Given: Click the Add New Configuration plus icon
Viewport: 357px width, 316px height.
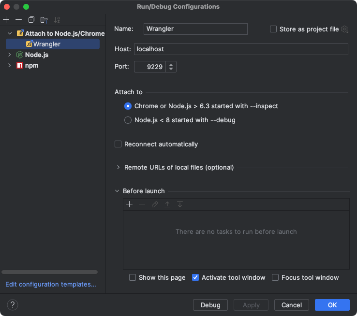Looking at the screenshot, I should tap(6, 20).
